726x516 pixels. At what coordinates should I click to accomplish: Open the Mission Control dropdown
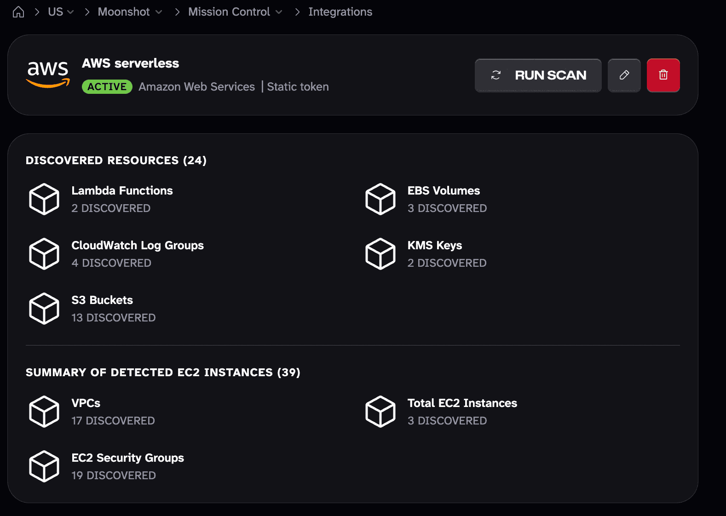235,12
